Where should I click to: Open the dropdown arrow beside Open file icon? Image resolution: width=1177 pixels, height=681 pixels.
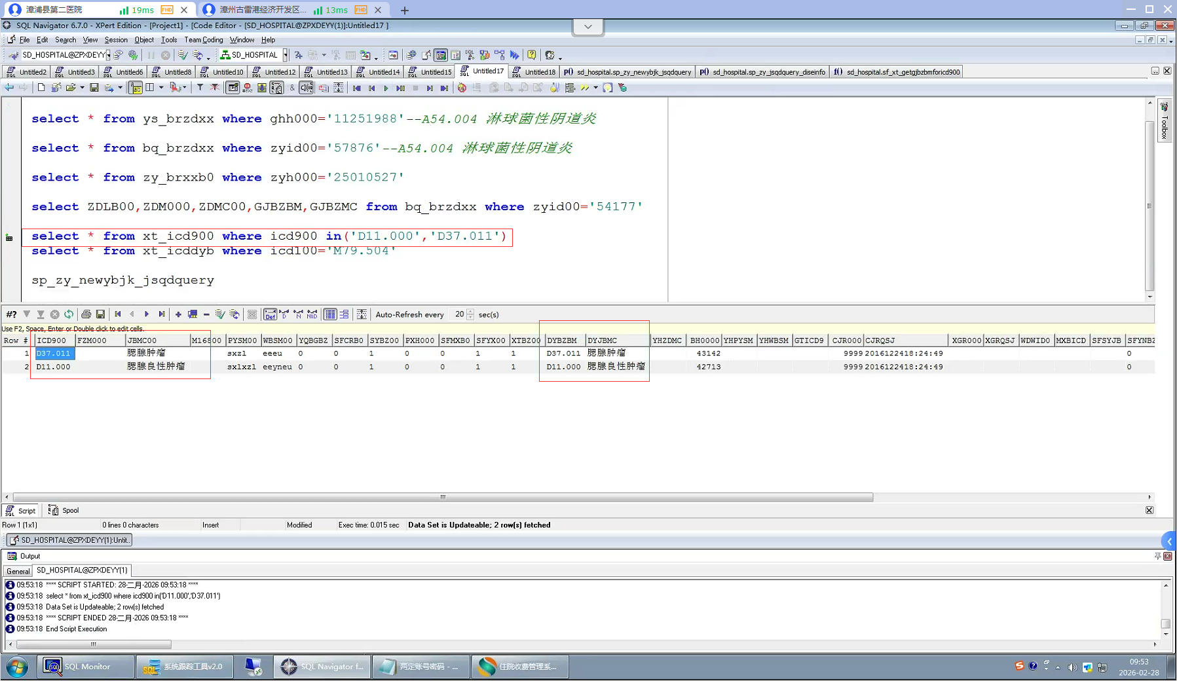[82, 88]
